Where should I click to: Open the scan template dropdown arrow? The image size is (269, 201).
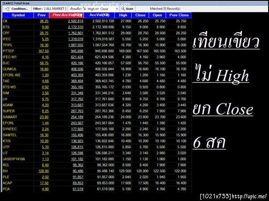(117, 9)
